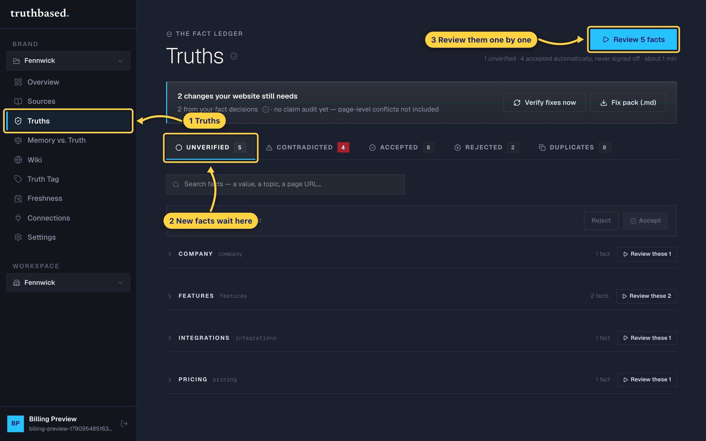Click the Reject button

(601, 220)
